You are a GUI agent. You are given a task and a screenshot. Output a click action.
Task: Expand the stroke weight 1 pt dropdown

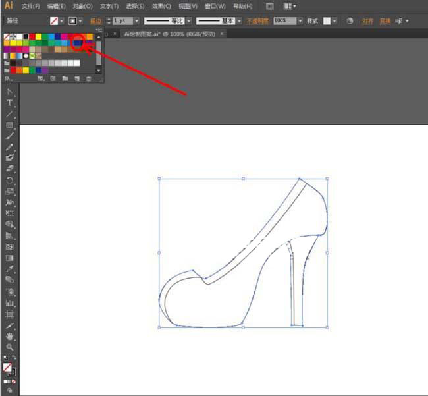tap(136, 21)
